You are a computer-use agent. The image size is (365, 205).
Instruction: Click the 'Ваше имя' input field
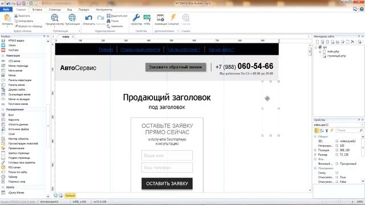[x=167, y=155]
